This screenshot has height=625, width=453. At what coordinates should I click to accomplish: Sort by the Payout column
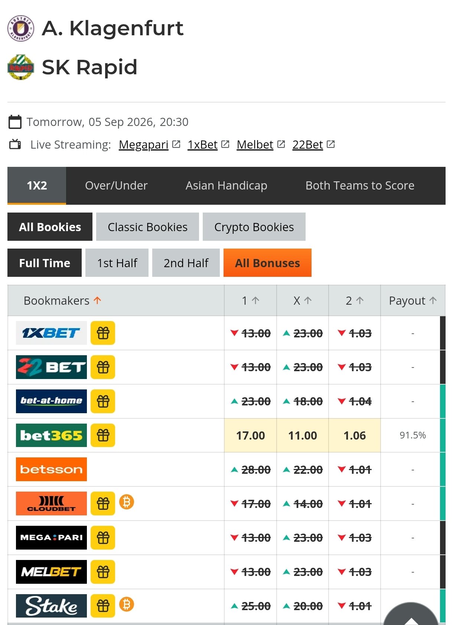click(x=413, y=301)
